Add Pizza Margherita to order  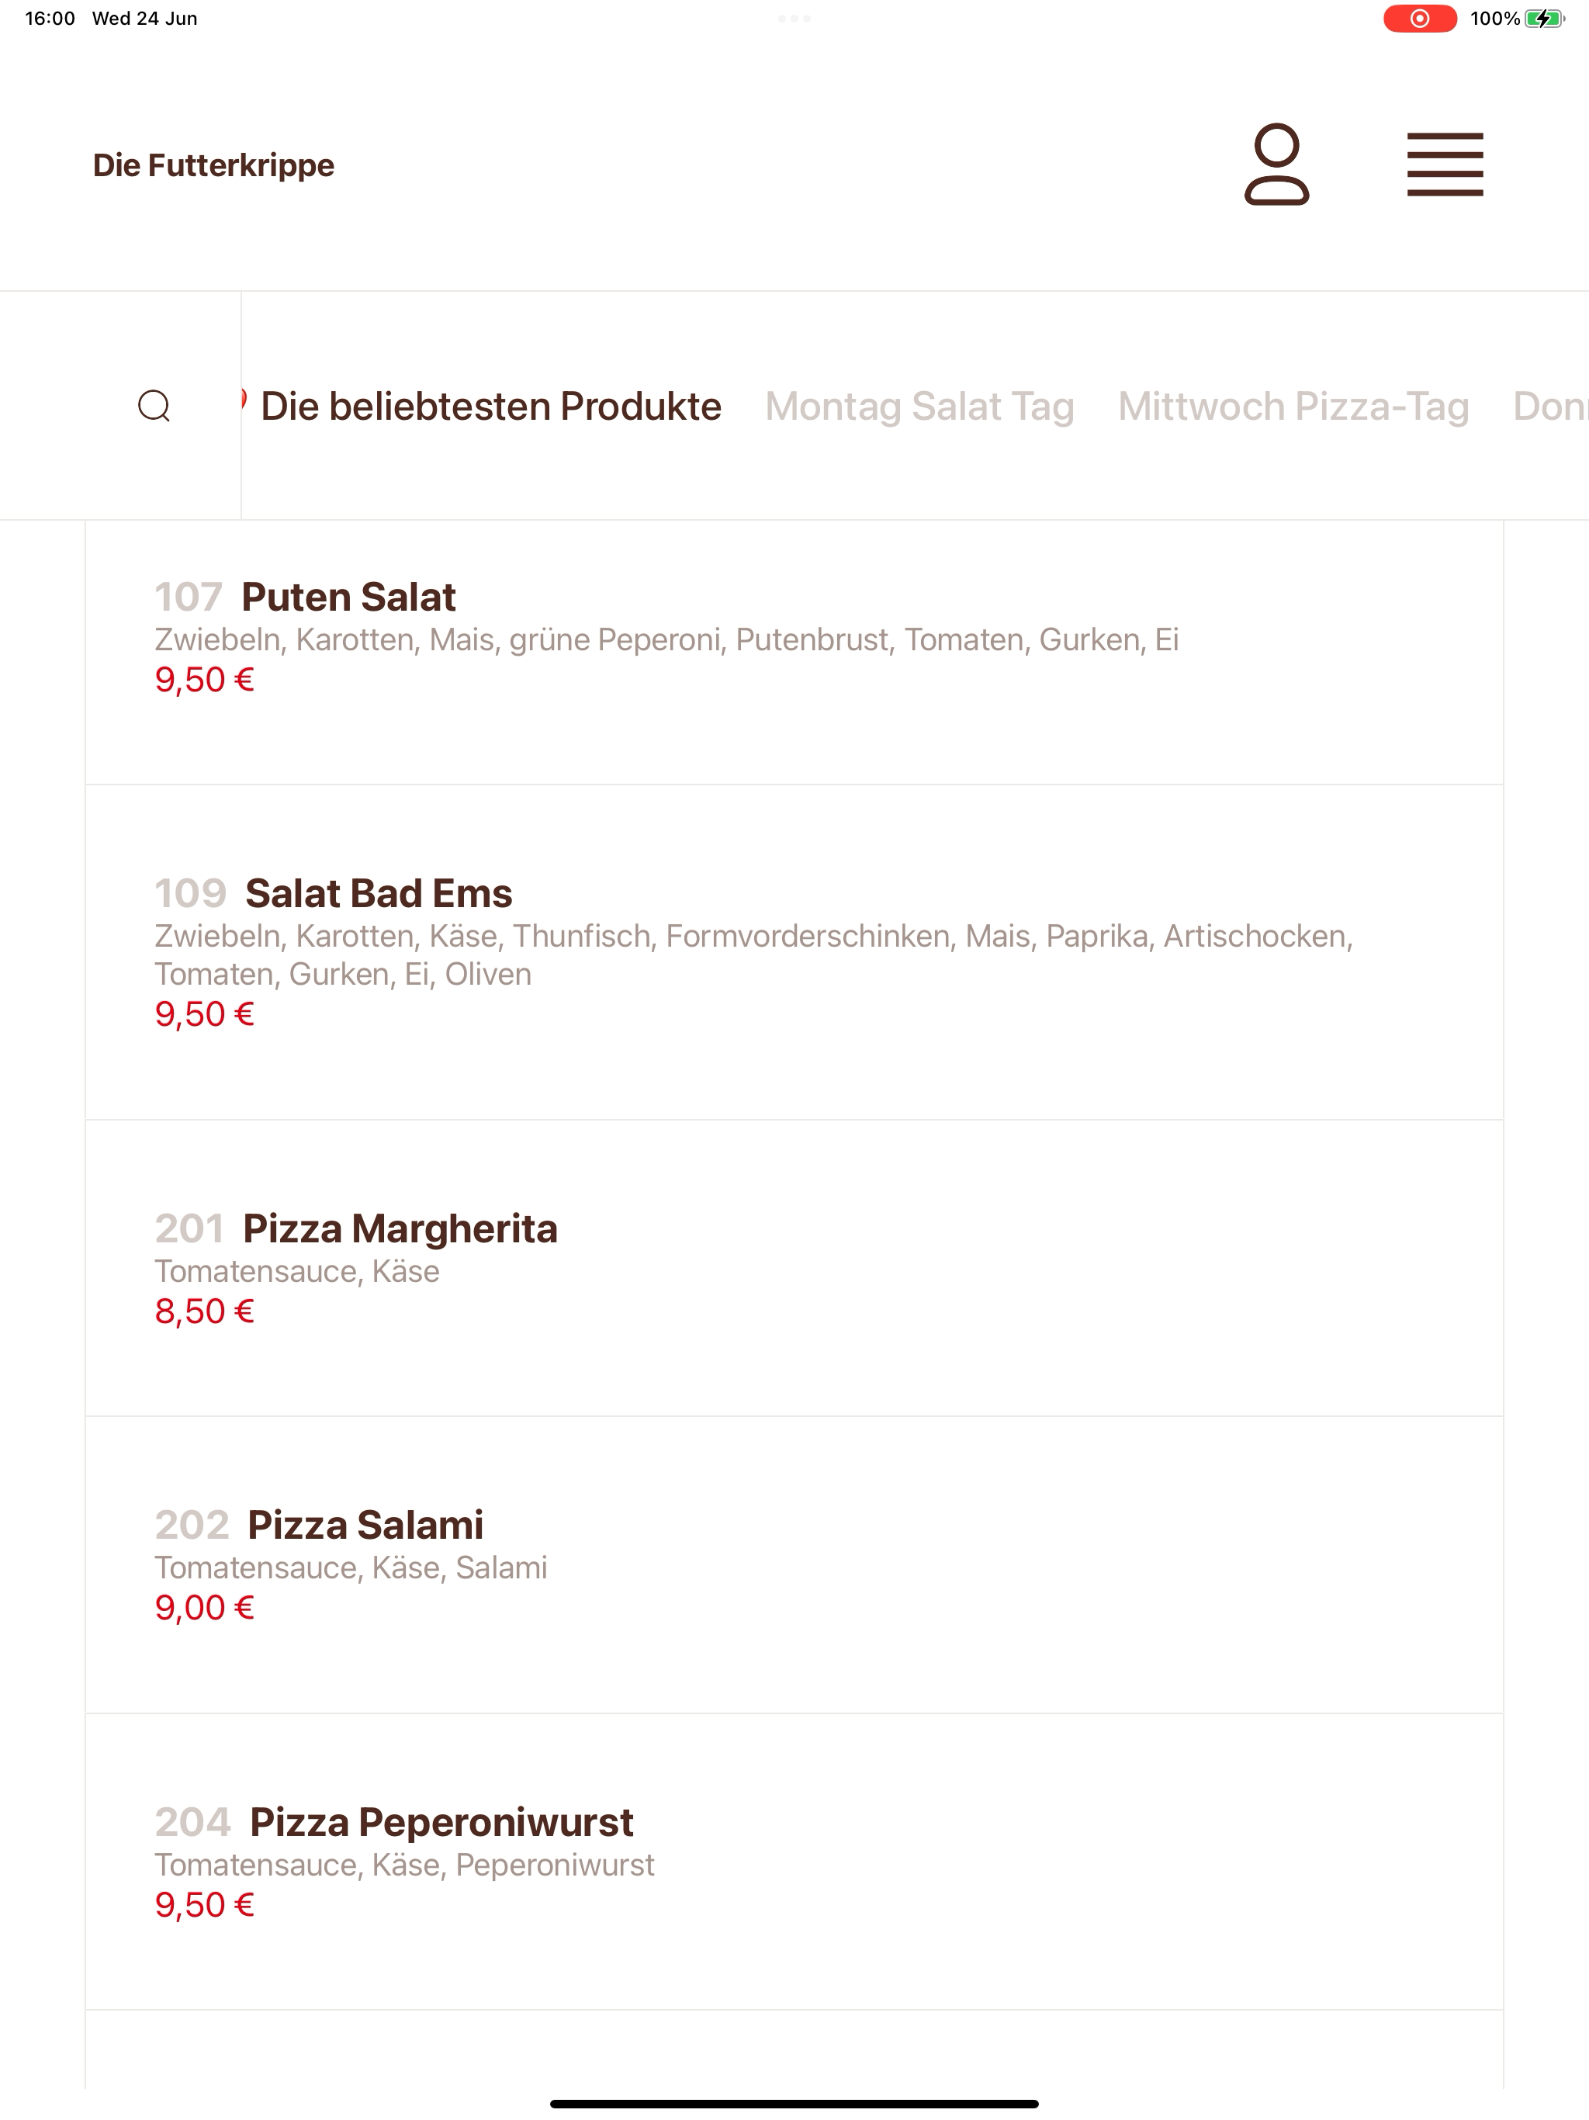tap(794, 1268)
